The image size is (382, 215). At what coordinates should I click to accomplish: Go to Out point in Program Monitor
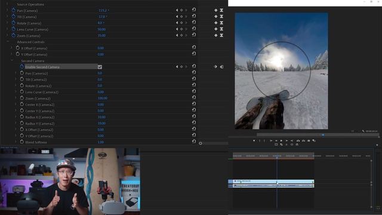point(292,141)
